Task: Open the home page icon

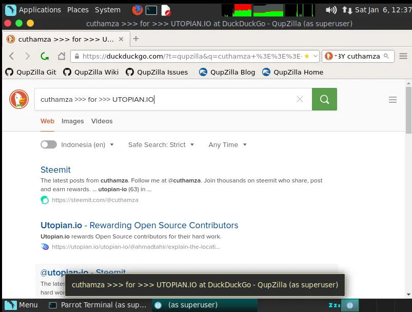Action: 62,56
